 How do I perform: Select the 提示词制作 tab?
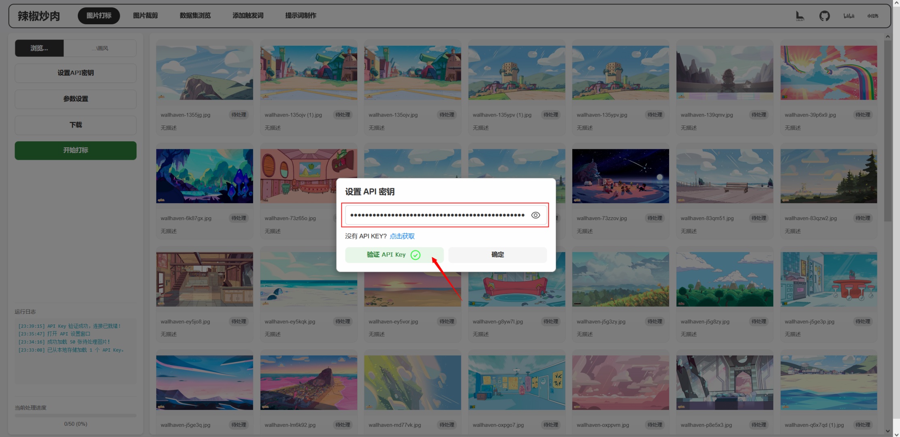[301, 16]
